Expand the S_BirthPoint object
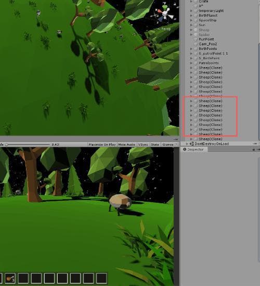This screenshot has width=260, height=286. [191, 58]
